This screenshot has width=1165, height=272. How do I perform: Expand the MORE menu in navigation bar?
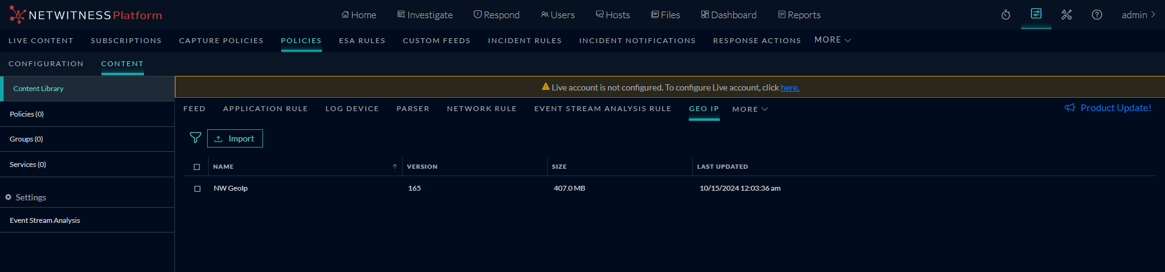point(833,40)
